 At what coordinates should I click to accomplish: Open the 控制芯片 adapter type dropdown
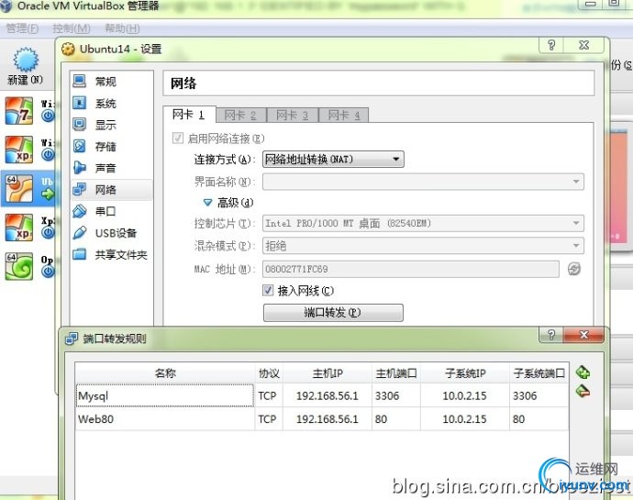point(423,223)
